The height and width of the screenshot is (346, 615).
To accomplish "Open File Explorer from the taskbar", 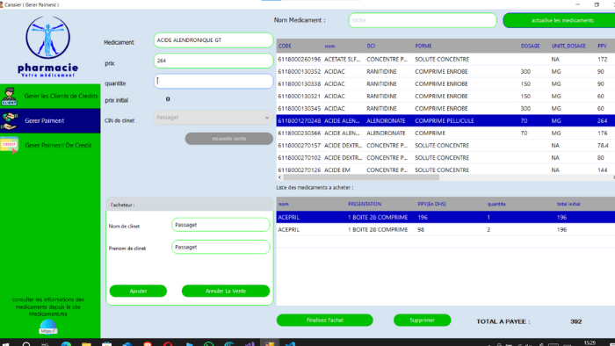I will 86,343.
